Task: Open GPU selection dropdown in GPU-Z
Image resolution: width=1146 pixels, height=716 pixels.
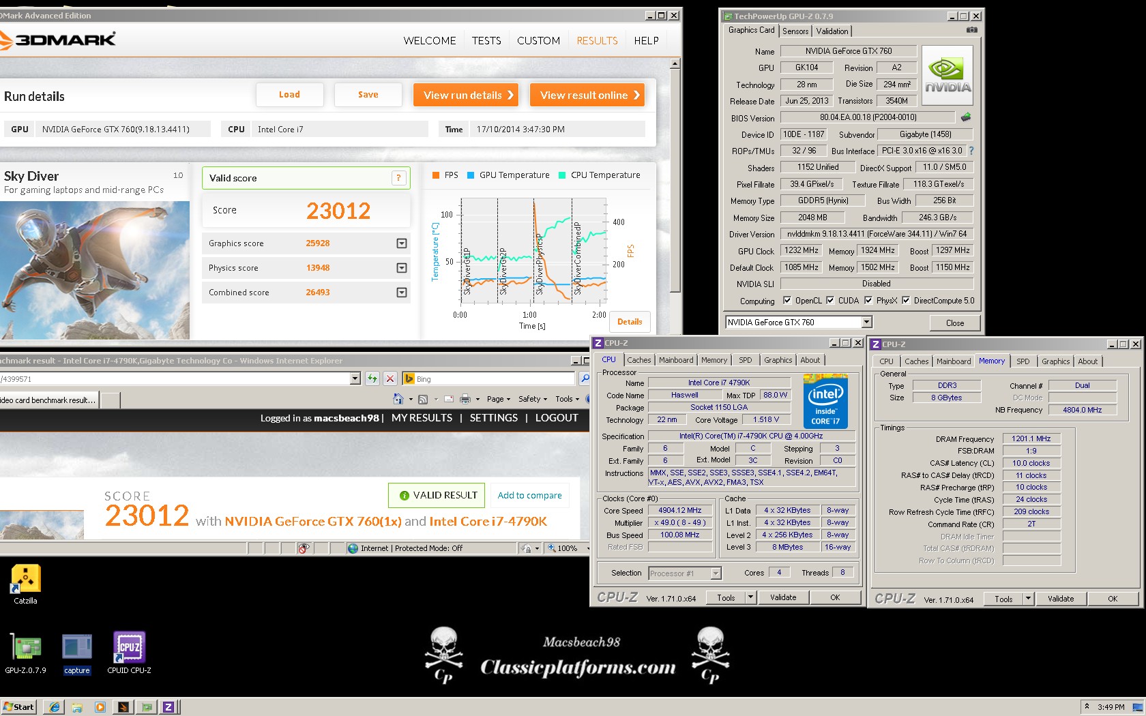Action: point(866,322)
